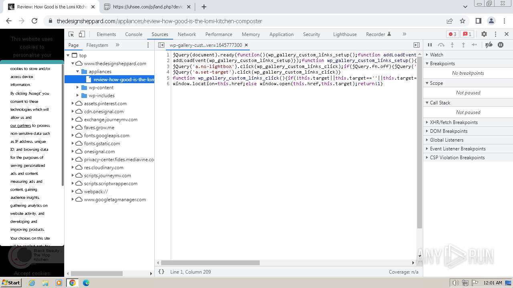Collapse the top frame tree node
Screen dimensions: 513x288
68,56
